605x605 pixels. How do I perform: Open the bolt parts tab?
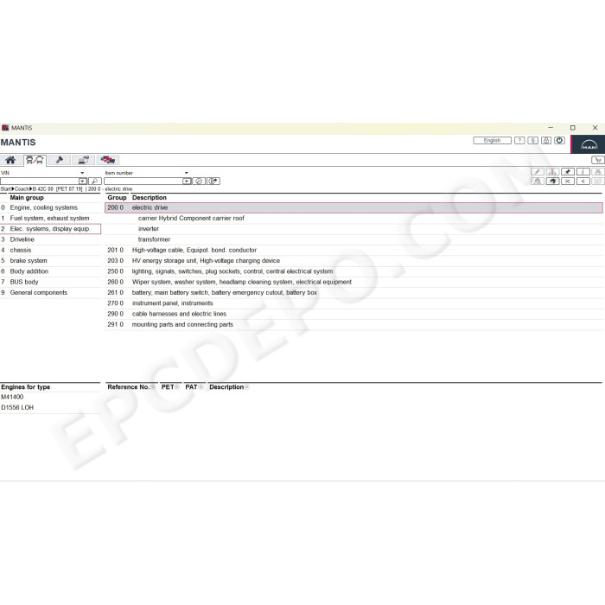pyautogui.click(x=59, y=160)
